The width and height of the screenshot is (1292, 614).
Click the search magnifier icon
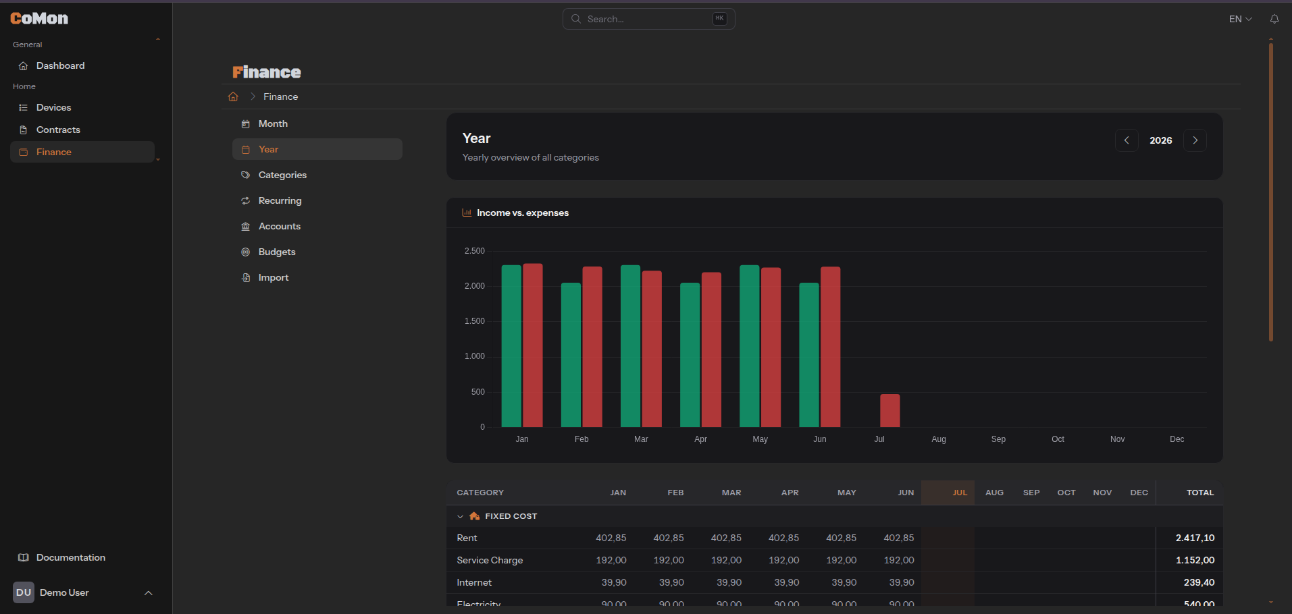pos(576,19)
